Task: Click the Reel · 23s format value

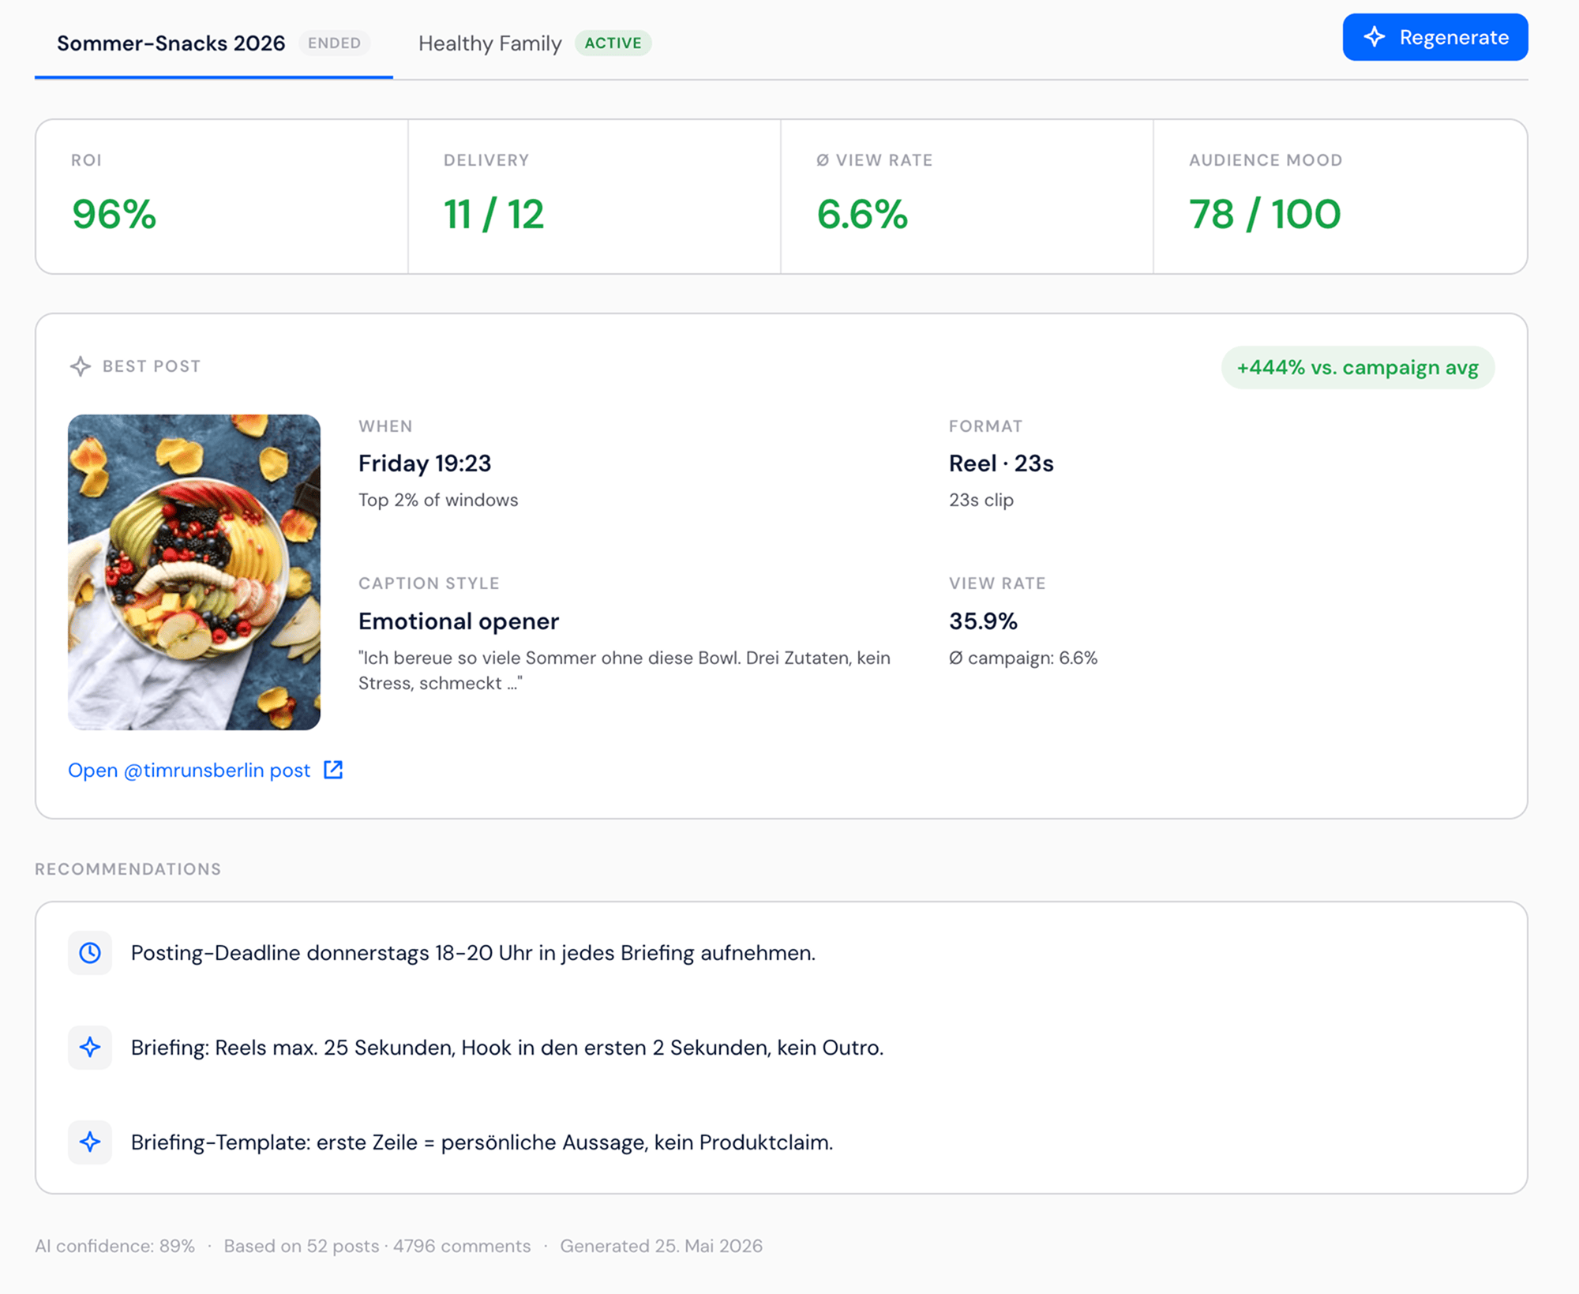Action: click(x=1001, y=463)
